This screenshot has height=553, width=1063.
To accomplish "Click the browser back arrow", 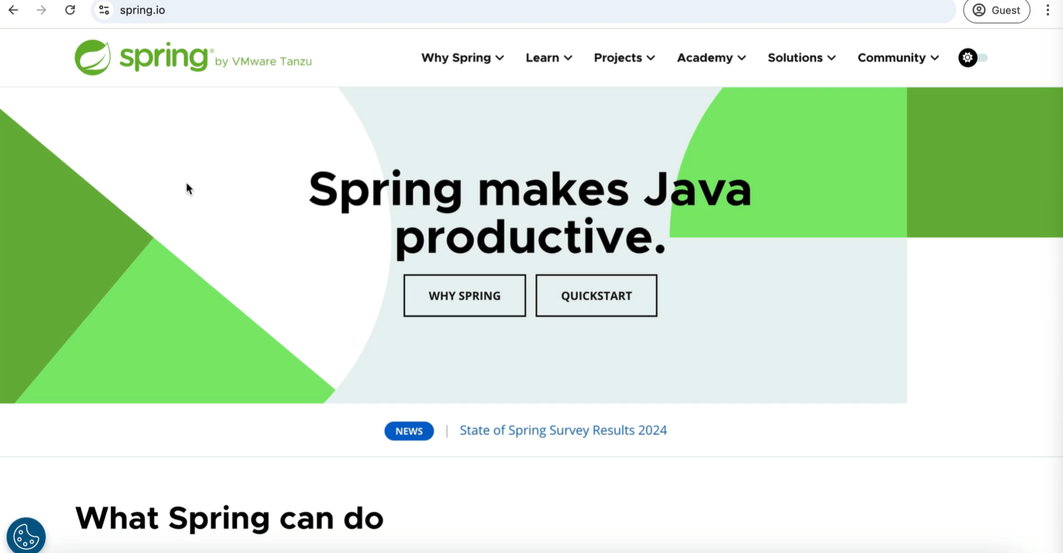I will [13, 10].
